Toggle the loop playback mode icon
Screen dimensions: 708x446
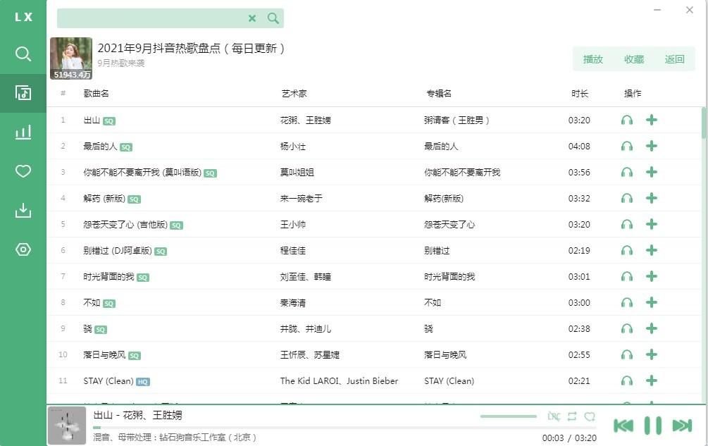pyautogui.click(x=572, y=416)
